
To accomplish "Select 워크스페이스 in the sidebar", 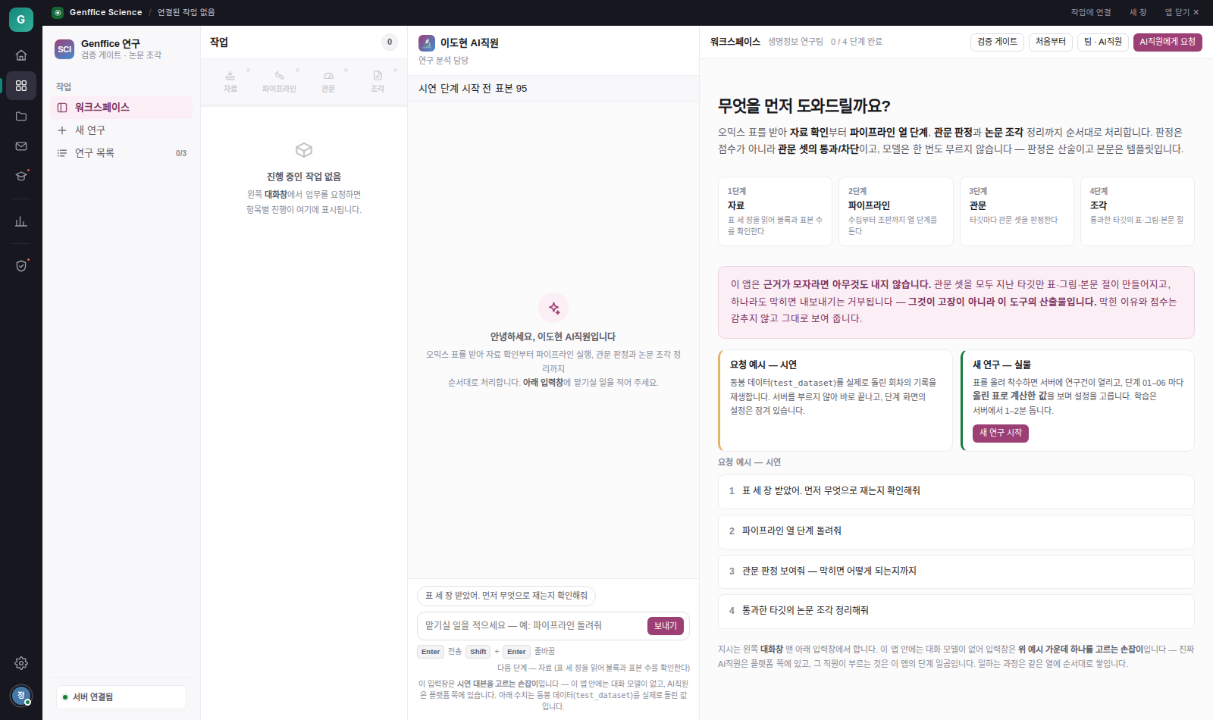I will coord(121,108).
